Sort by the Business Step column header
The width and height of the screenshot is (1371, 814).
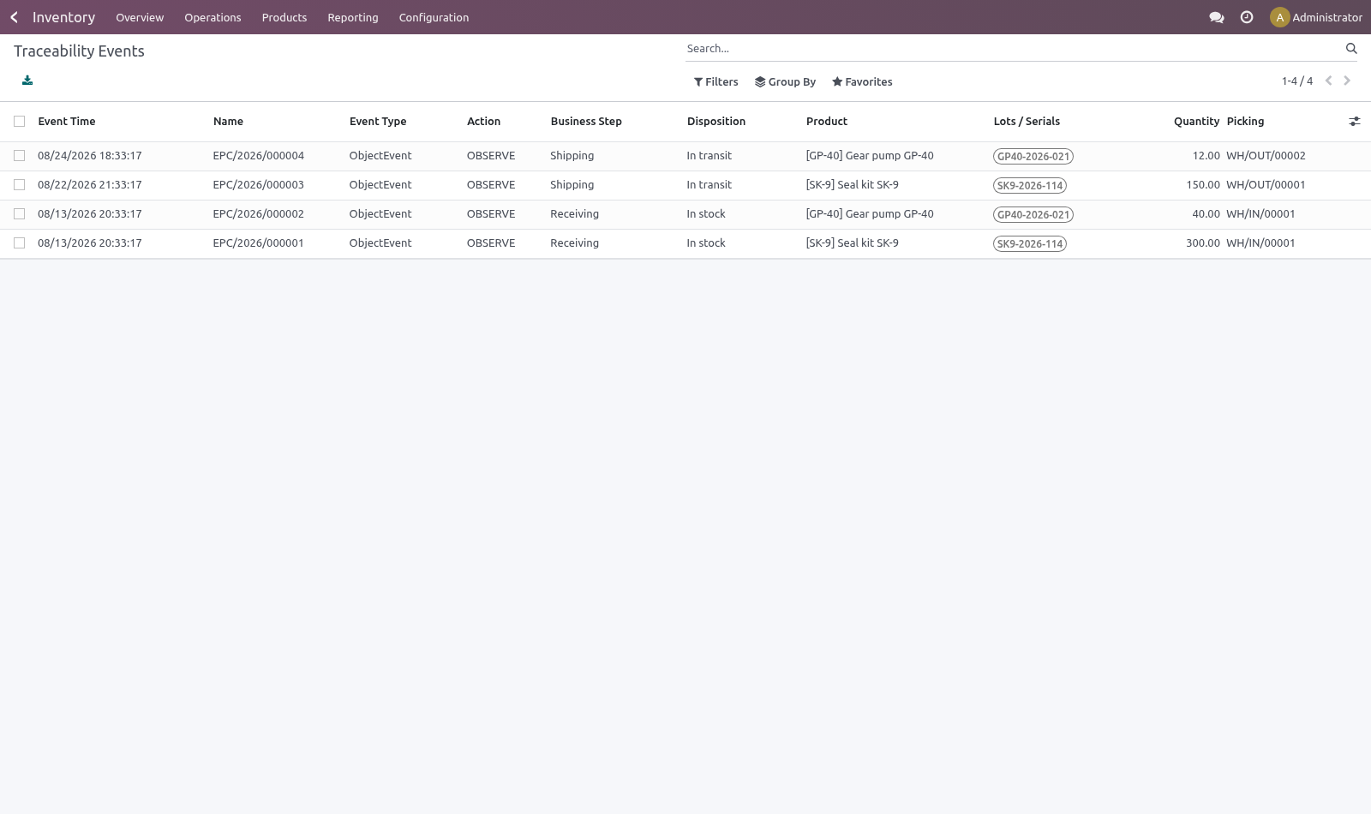coord(586,122)
